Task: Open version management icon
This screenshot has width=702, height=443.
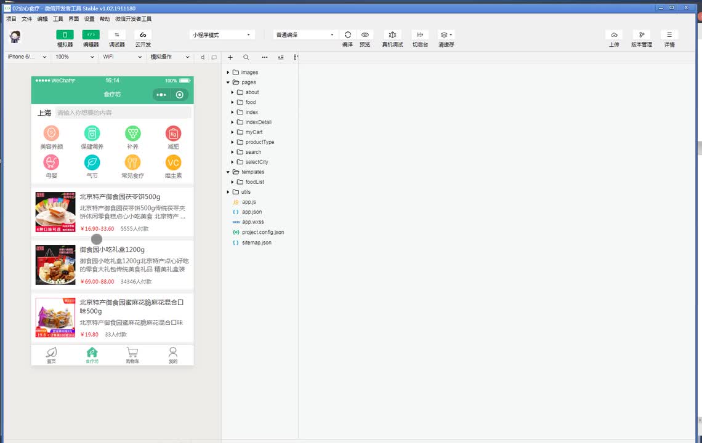Action: [x=642, y=35]
